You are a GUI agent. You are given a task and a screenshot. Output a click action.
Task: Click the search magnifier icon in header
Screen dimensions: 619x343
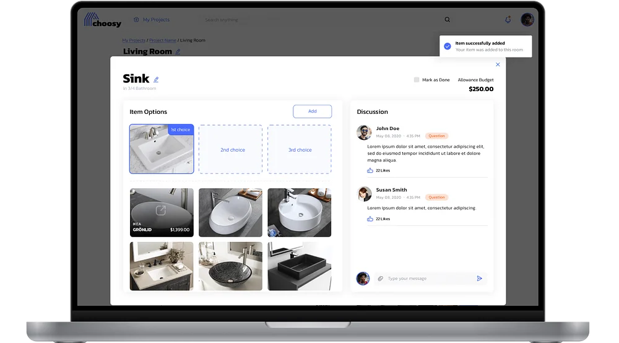tap(448, 19)
